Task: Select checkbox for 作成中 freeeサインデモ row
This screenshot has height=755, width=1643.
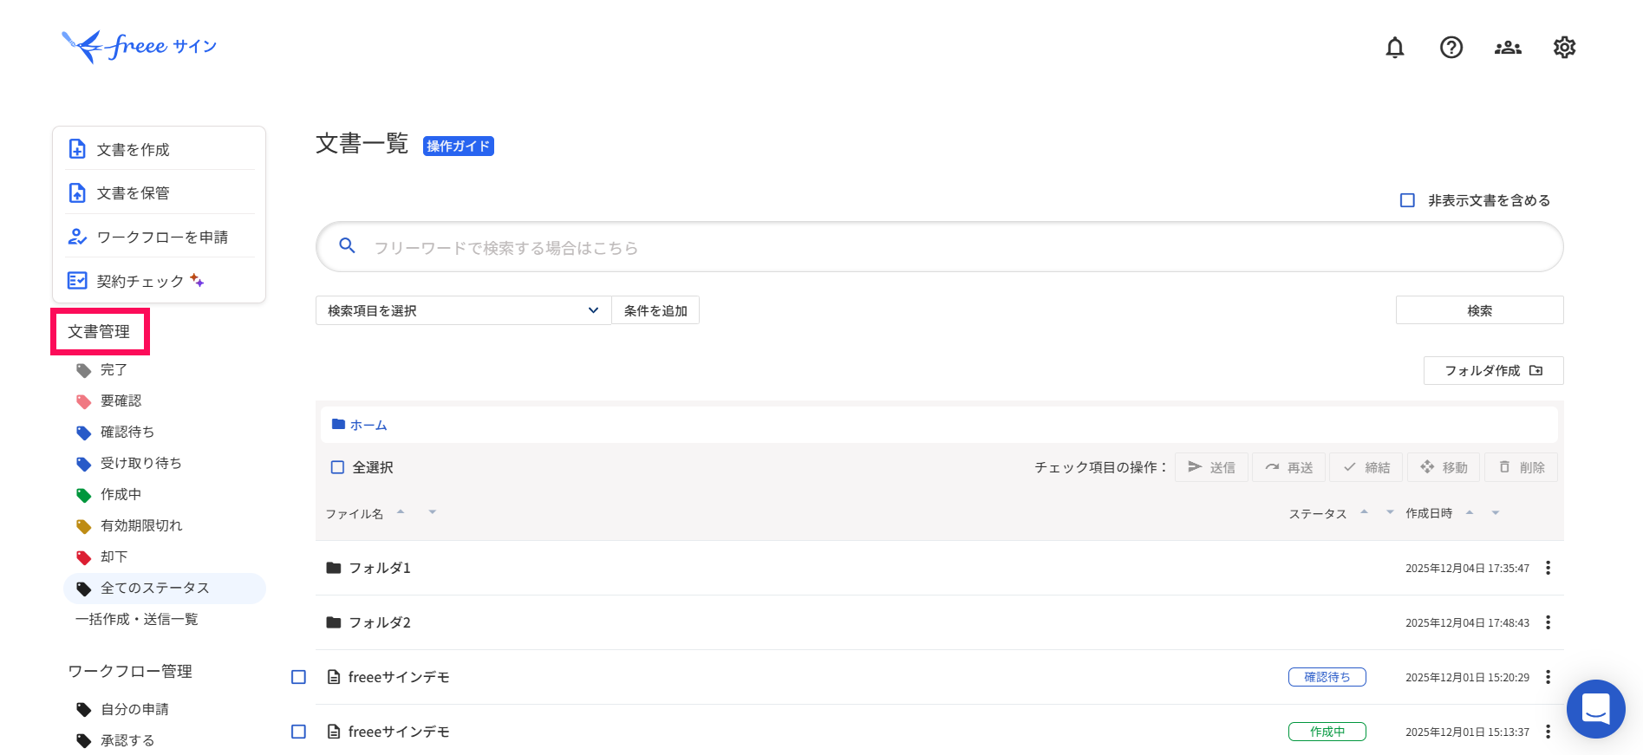Action: point(298,732)
